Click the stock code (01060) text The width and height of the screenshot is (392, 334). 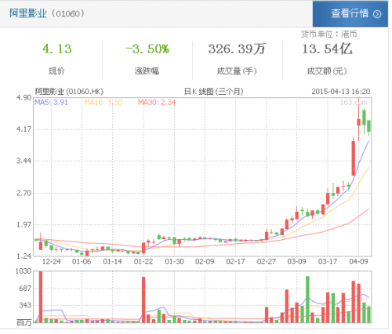68,13
